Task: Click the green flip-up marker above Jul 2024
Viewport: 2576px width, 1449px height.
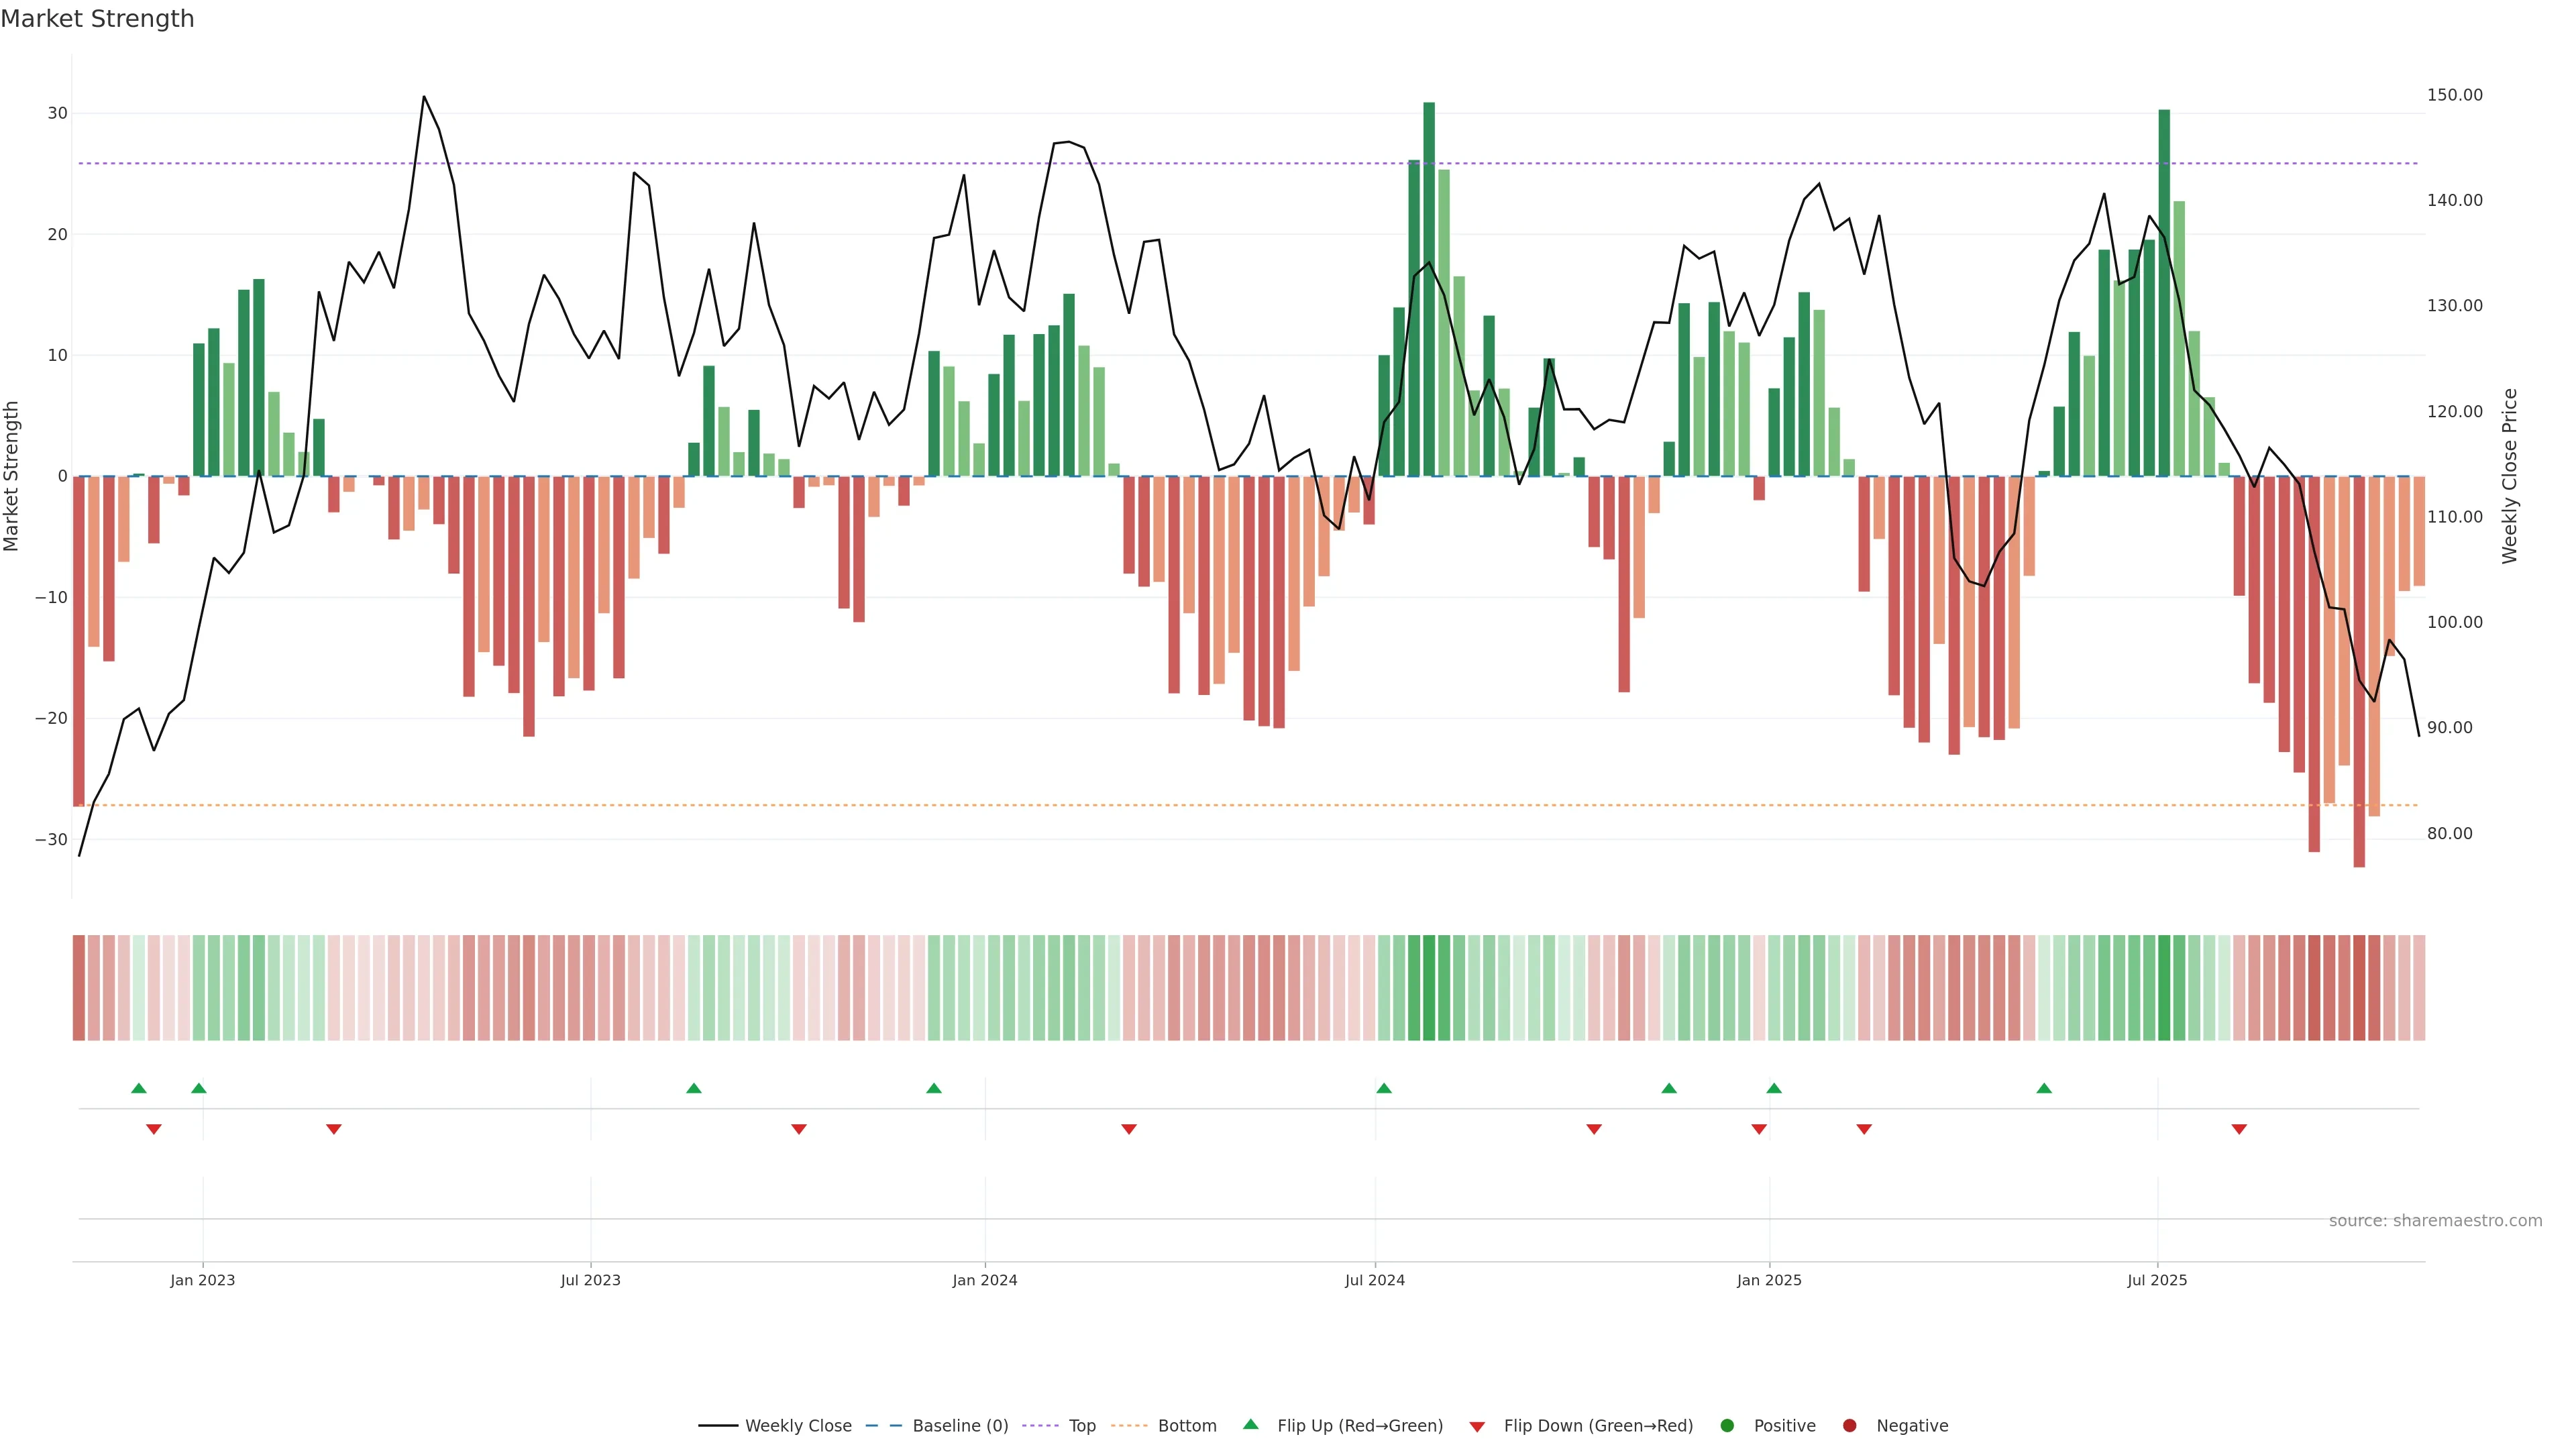Action: tap(1384, 1088)
